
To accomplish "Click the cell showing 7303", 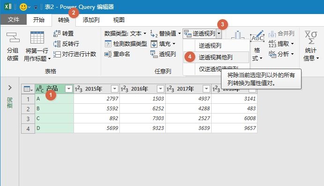I will pyautogui.click(x=143, y=119).
